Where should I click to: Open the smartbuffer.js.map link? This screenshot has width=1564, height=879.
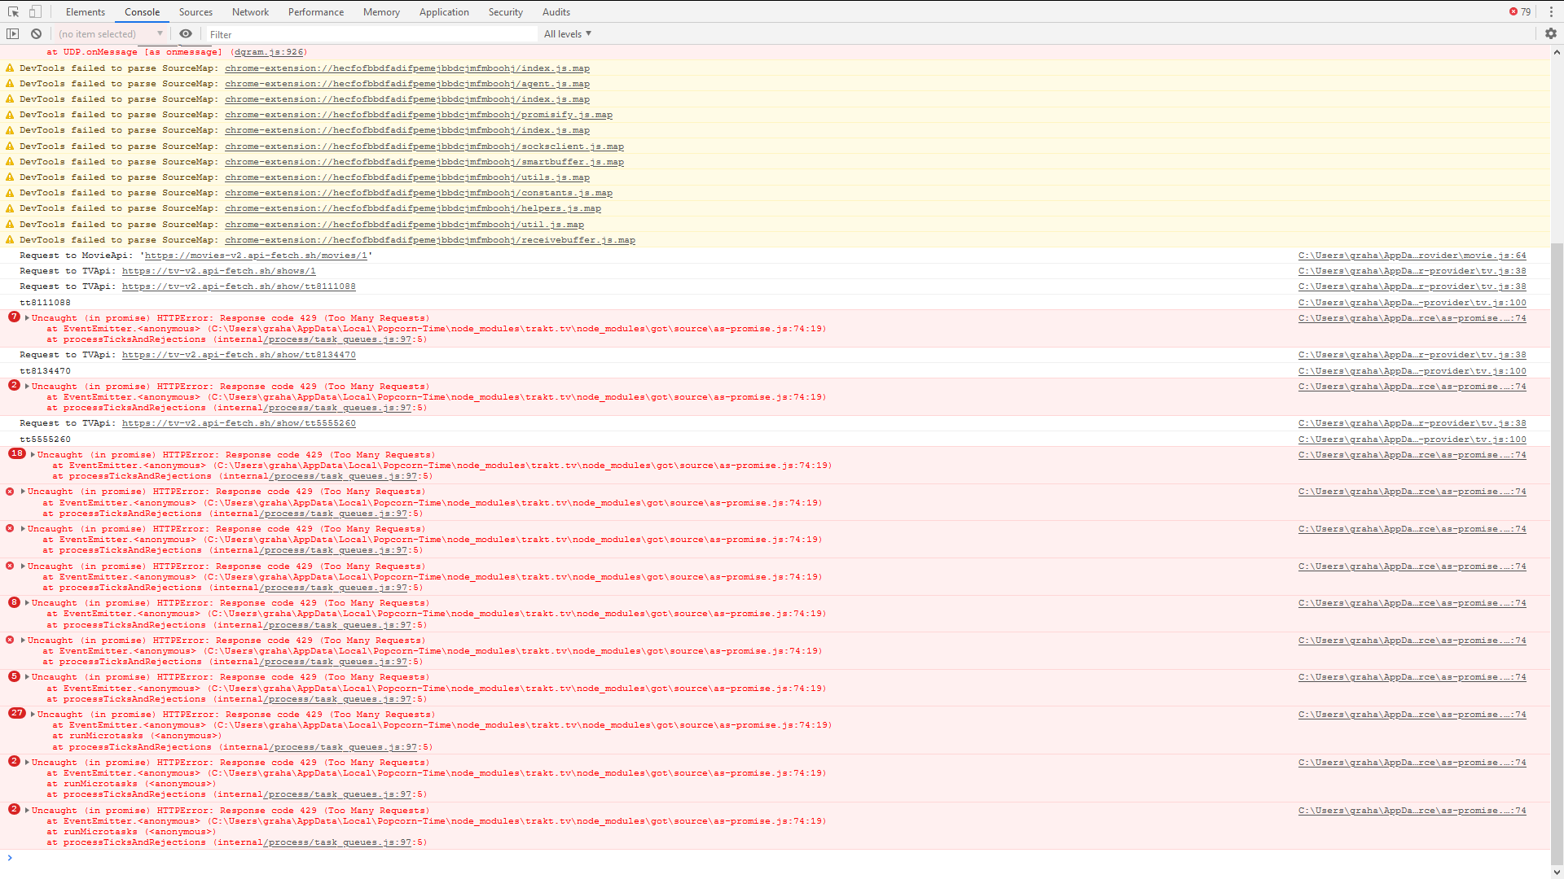coord(424,162)
